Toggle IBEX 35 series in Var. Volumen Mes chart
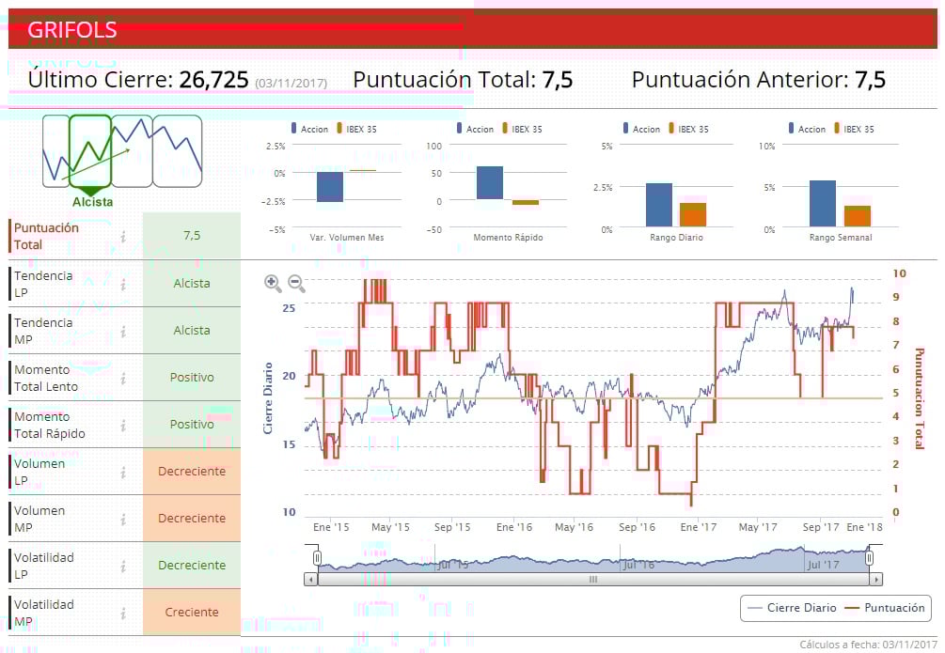Image resolution: width=945 pixels, height=653 pixels. click(x=356, y=129)
